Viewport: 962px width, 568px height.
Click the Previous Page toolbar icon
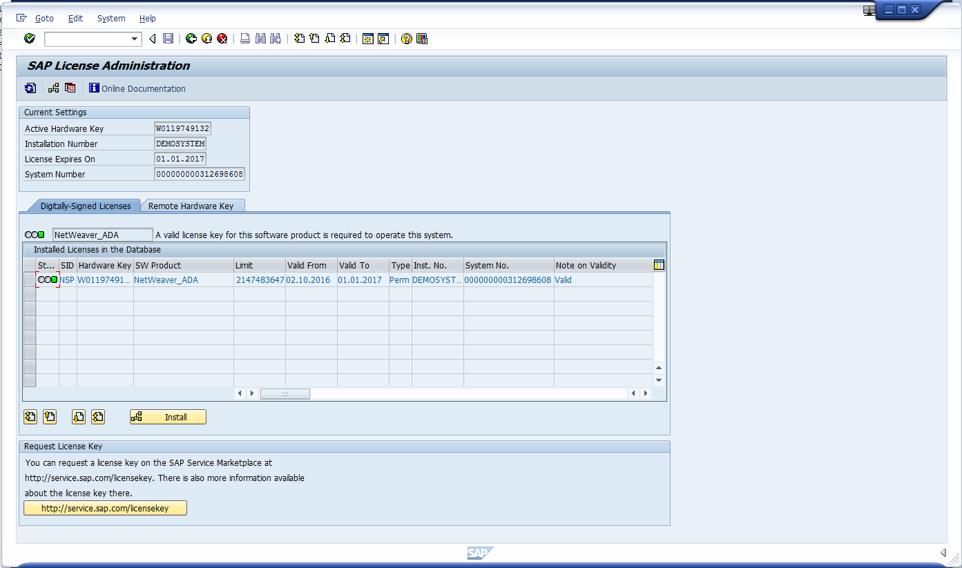pos(314,39)
